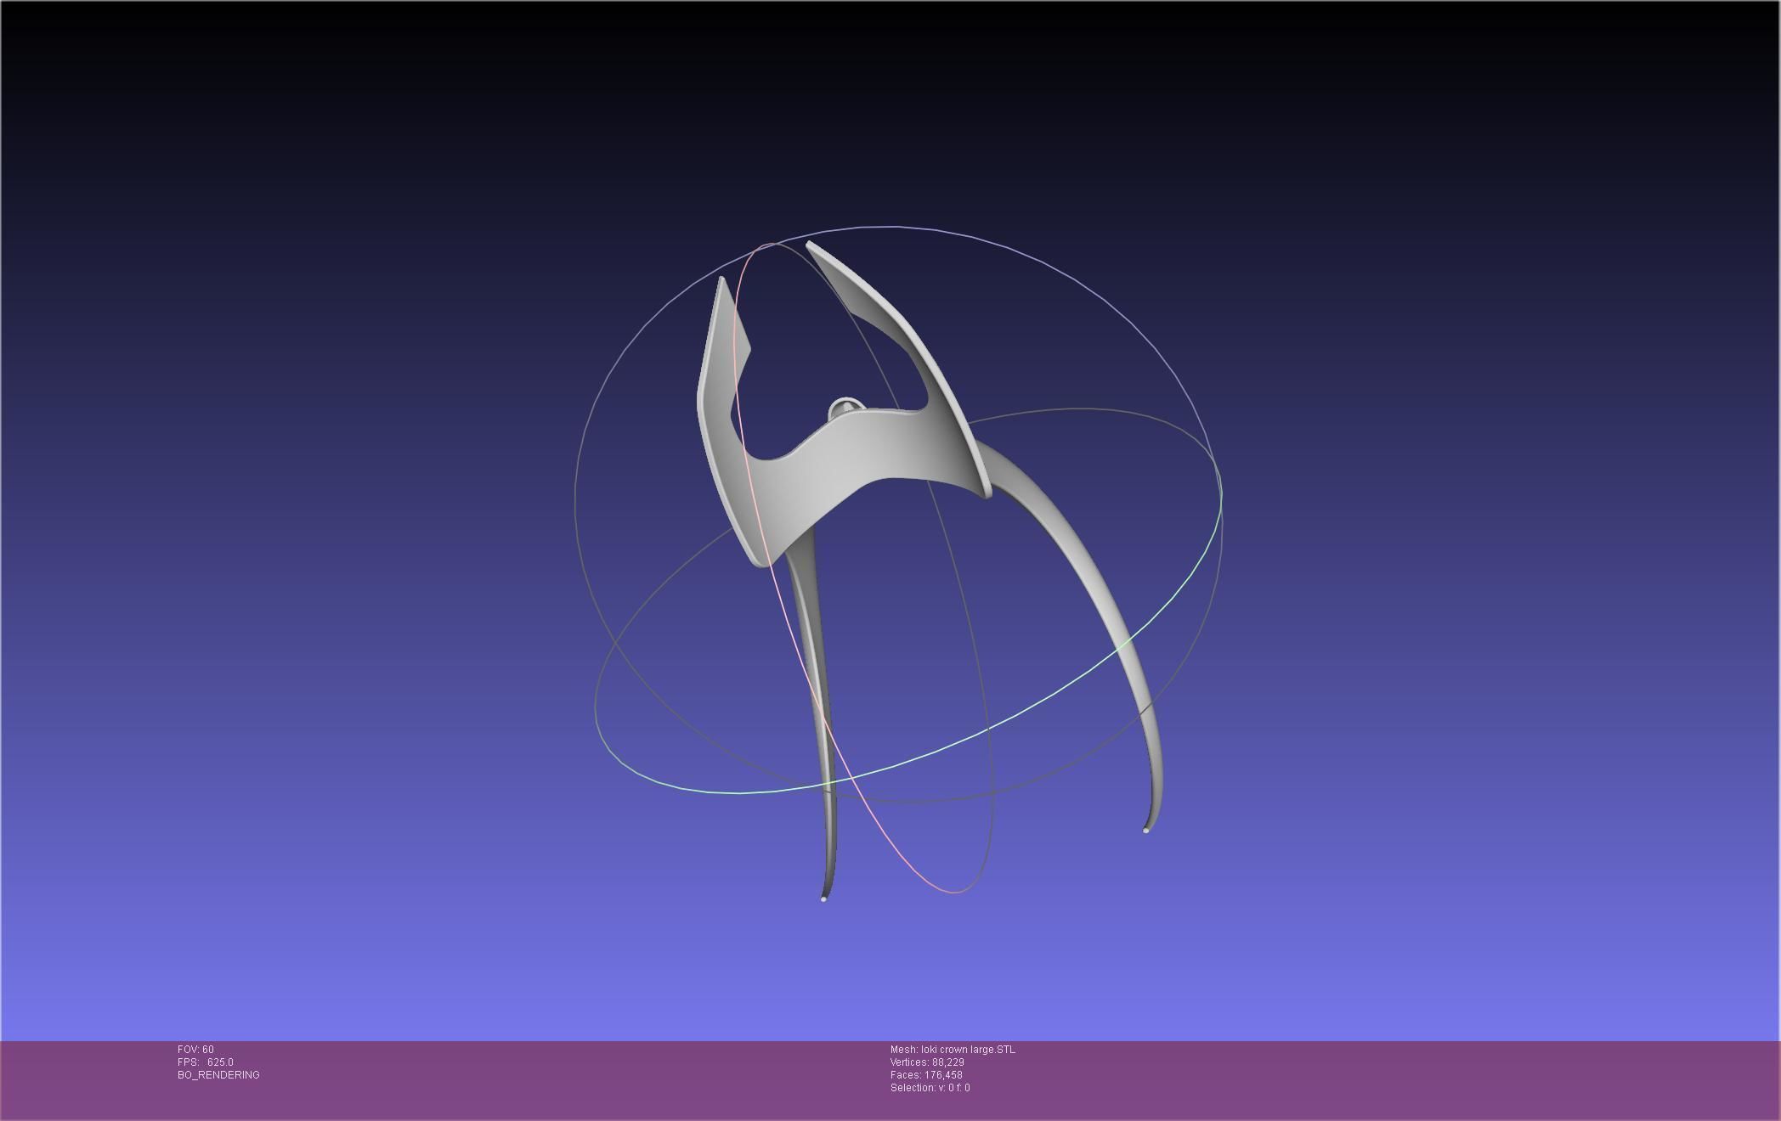
Task: Click the Selection: v: 0 f: 0 text
Action: (x=930, y=1088)
